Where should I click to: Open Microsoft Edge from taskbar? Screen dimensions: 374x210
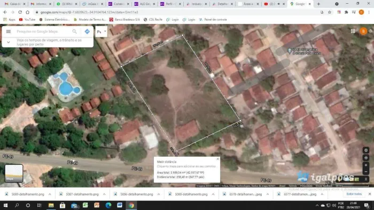pos(108,205)
